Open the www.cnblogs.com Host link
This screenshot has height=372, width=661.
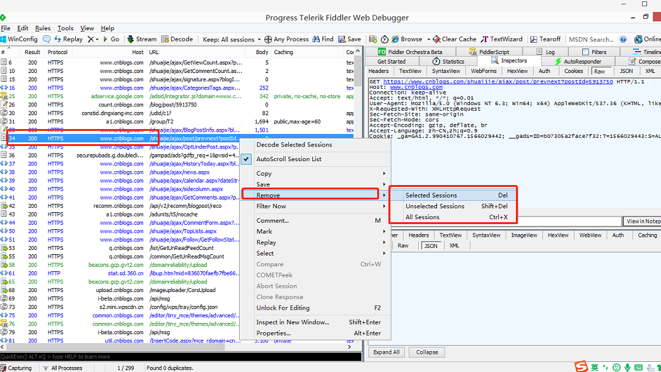[416, 87]
